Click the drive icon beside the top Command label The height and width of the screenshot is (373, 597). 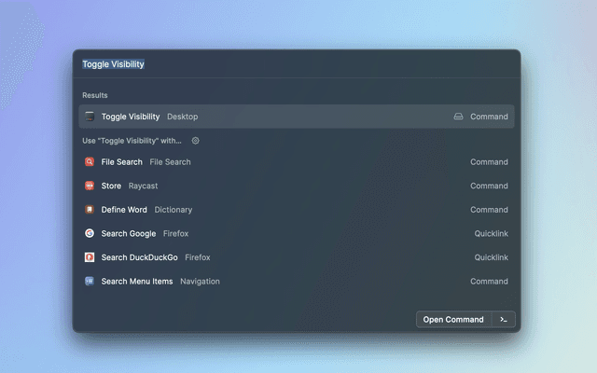[x=458, y=117]
